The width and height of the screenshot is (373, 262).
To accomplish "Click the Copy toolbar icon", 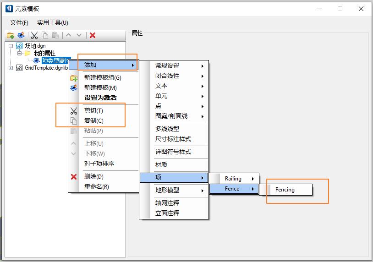I will [x=45, y=35].
